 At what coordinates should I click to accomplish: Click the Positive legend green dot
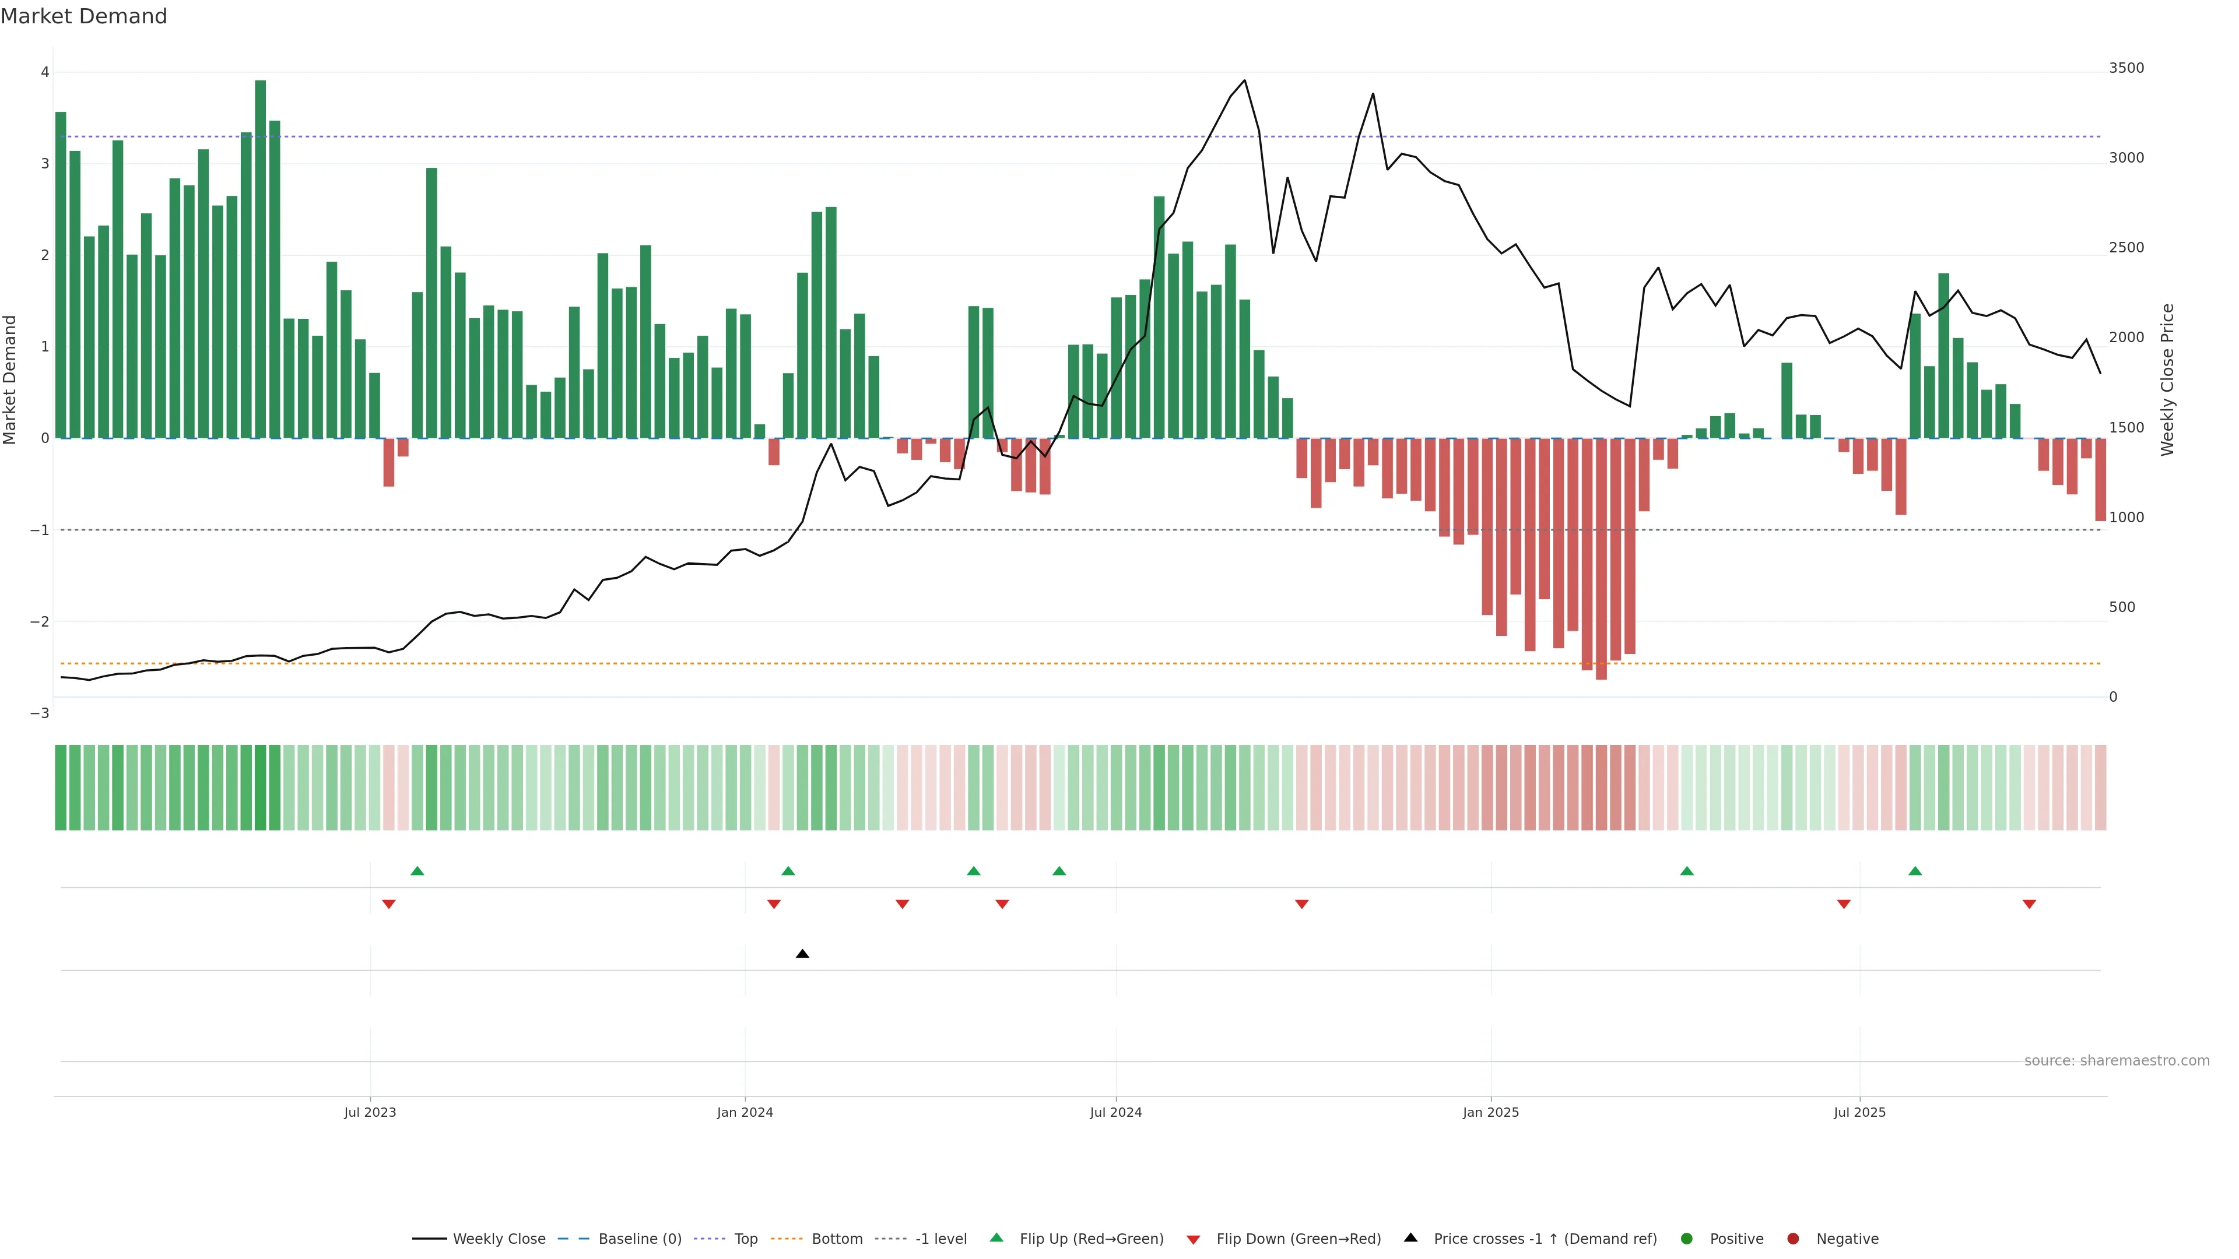[1687, 1239]
